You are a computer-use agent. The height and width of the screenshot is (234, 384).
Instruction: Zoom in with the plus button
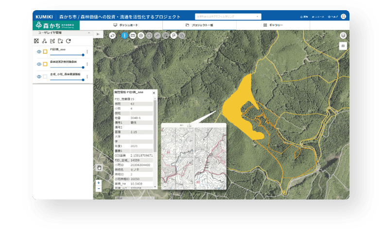pyautogui.click(x=99, y=183)
